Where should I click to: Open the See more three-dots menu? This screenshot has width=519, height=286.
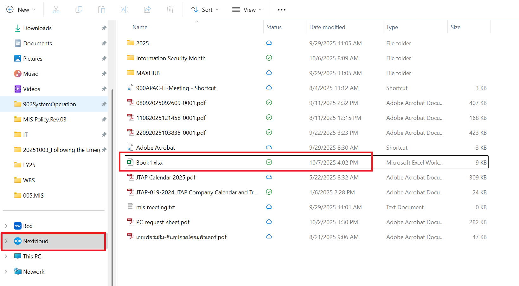[281, 10]
